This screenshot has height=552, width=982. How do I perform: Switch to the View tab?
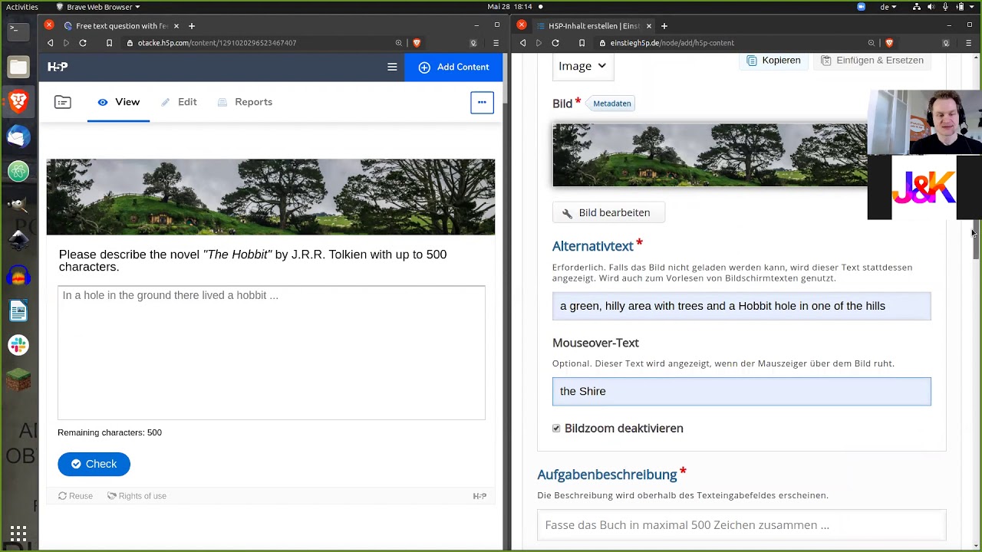[x=118, y=102]
